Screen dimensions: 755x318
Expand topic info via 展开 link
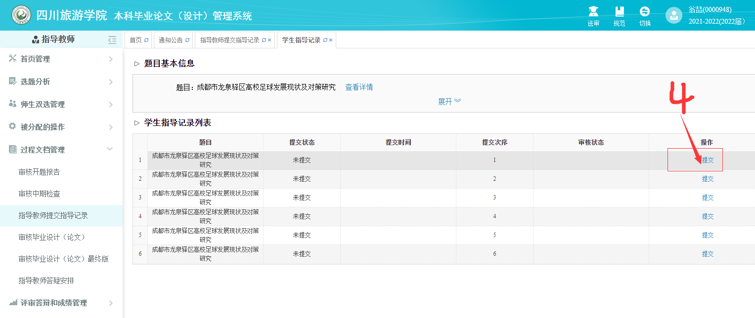[449, 101]
